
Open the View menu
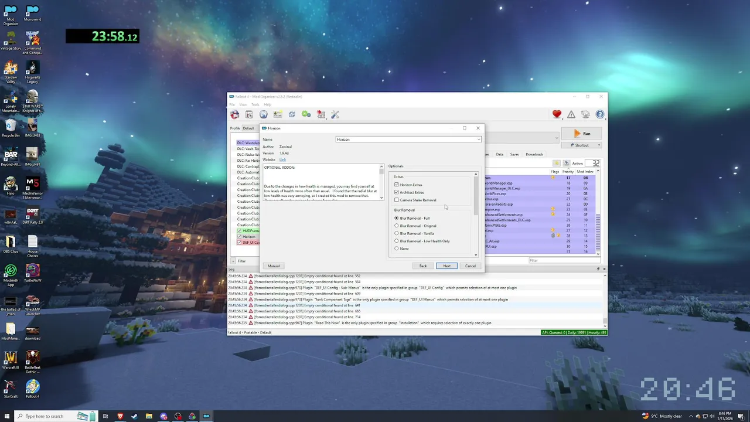[x=243, y=104]
